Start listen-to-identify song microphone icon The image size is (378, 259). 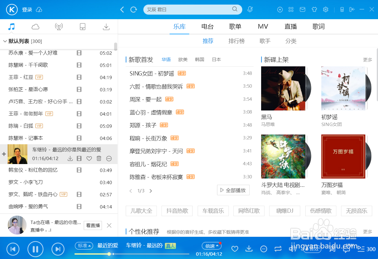(x=250, y=9)
